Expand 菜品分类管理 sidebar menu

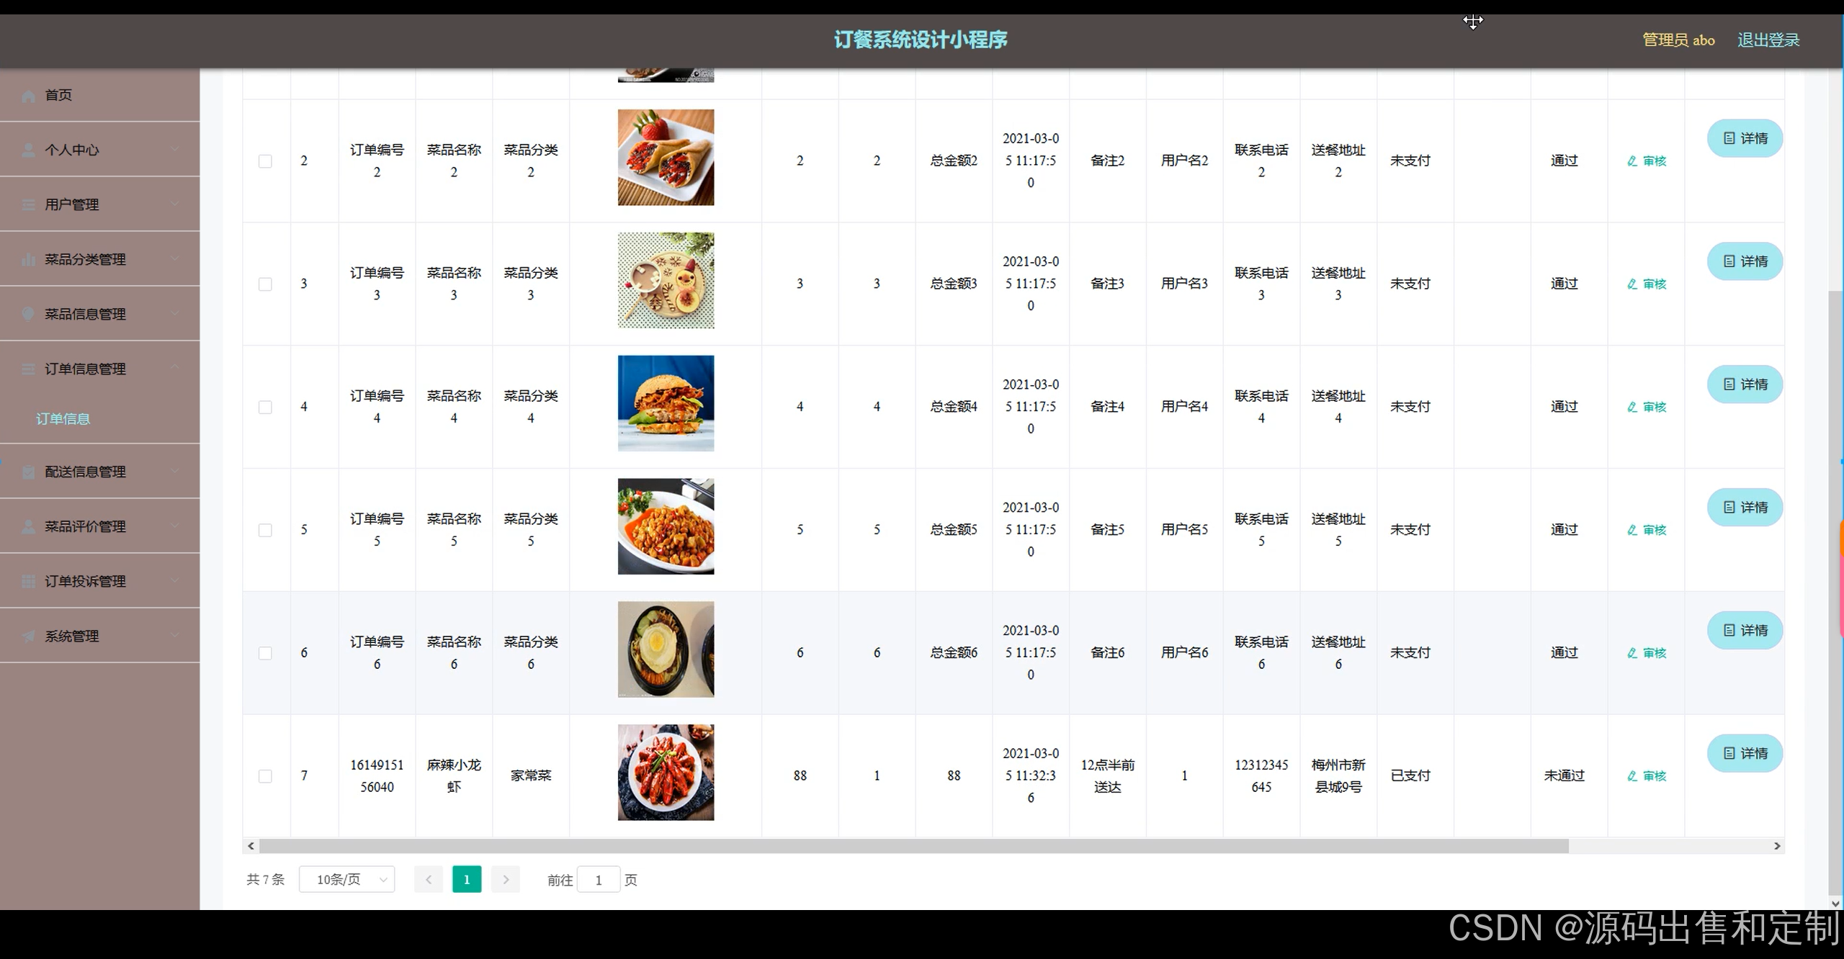coord(99,259)
